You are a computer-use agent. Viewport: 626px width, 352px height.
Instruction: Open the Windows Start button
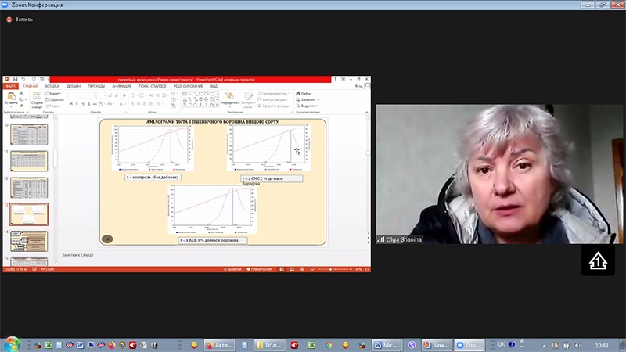pos(12,344)
